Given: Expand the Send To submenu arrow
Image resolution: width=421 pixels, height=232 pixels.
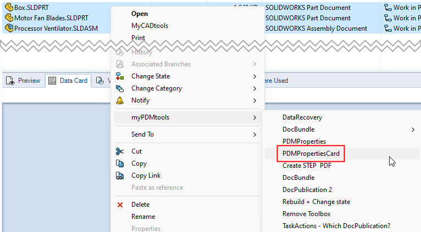Looking at the screenshot, I should coord(254,134).
